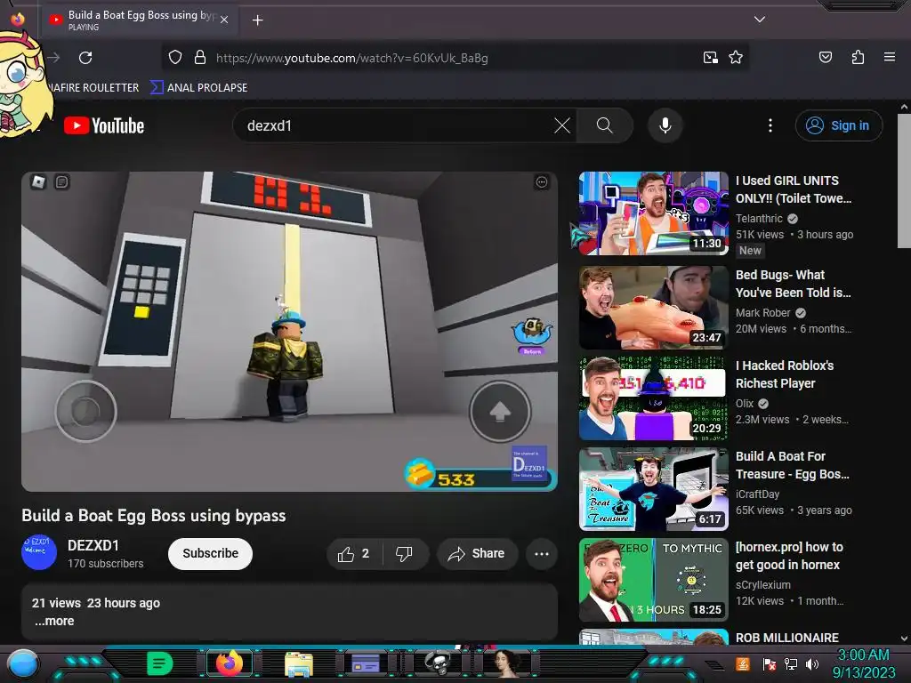This screenshot has height=683, width=911.
Task: Open I Hacked Roblox's Richest Player thumbnail
Action: [654, 398]
